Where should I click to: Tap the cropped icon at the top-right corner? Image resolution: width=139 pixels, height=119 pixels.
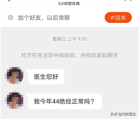point(128,0)
